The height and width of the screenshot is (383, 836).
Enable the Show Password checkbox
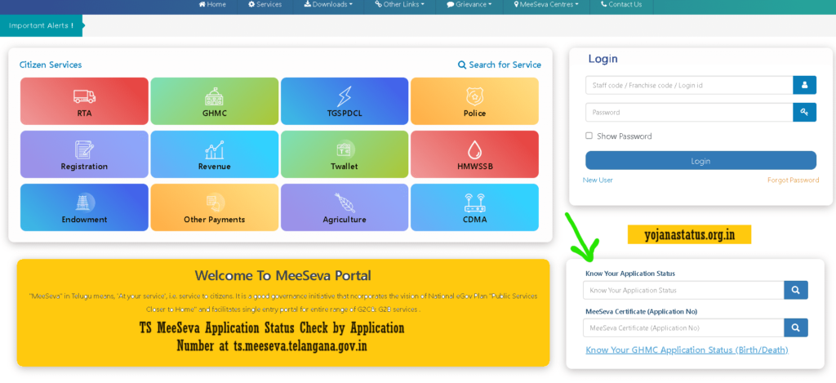(589, 136)
